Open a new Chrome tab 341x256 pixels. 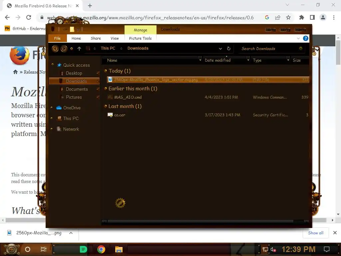pos(90,6)
